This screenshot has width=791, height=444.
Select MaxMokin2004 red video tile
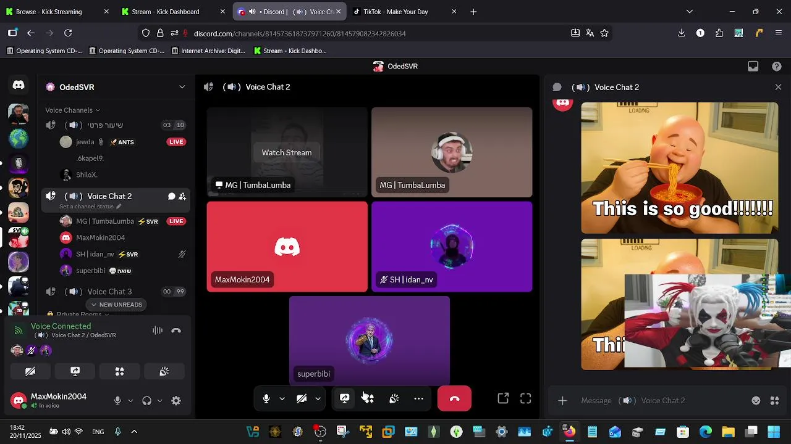point(287,247)
